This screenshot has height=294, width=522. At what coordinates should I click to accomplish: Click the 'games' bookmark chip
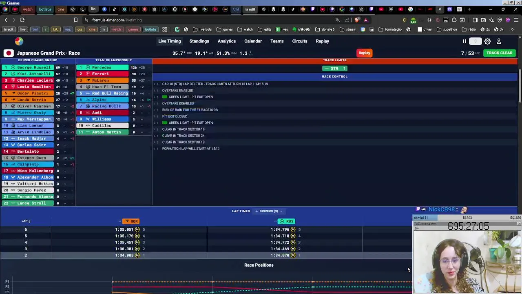pyautogui.click(x=133, y=29)
